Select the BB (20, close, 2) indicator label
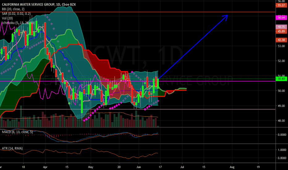288x170 pixels. pyautogui.click(x=13, y=9)
